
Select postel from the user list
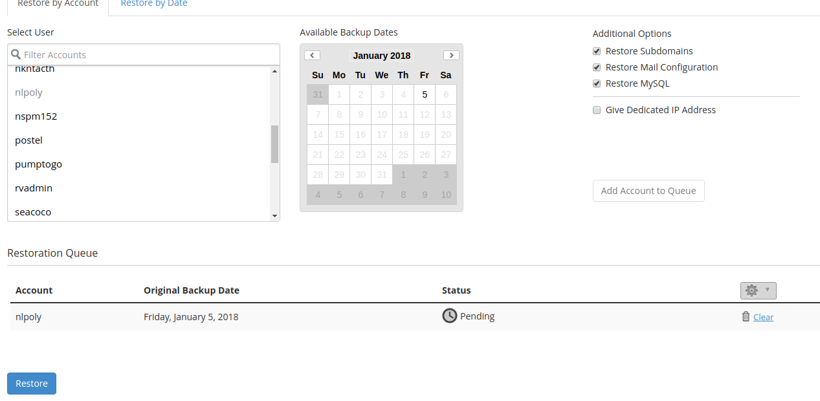(x=28, y=140)
